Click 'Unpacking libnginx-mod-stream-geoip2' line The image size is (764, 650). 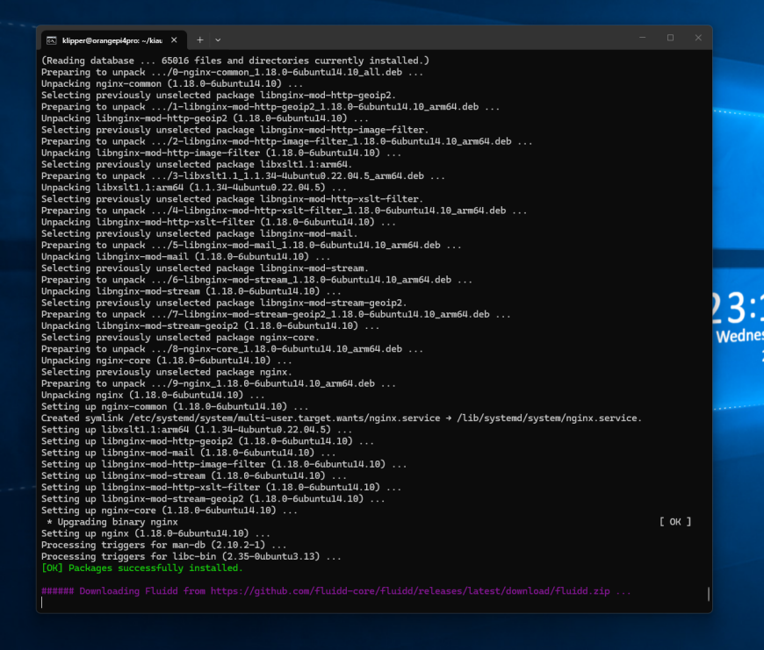(x=210, y=326)
